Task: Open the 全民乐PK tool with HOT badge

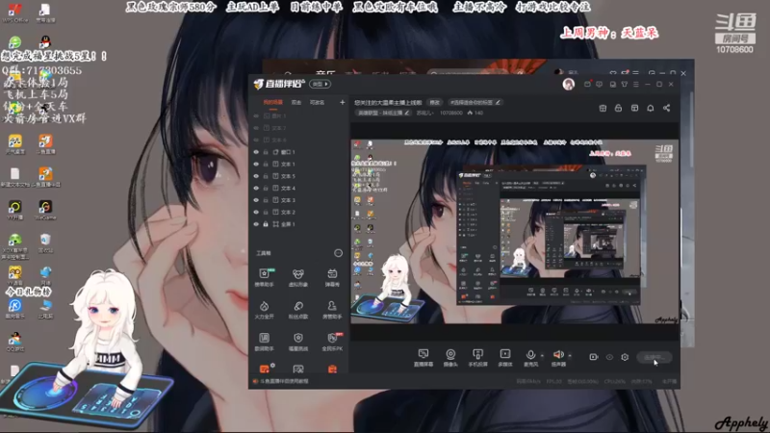Action: click(x=332, y=342)
